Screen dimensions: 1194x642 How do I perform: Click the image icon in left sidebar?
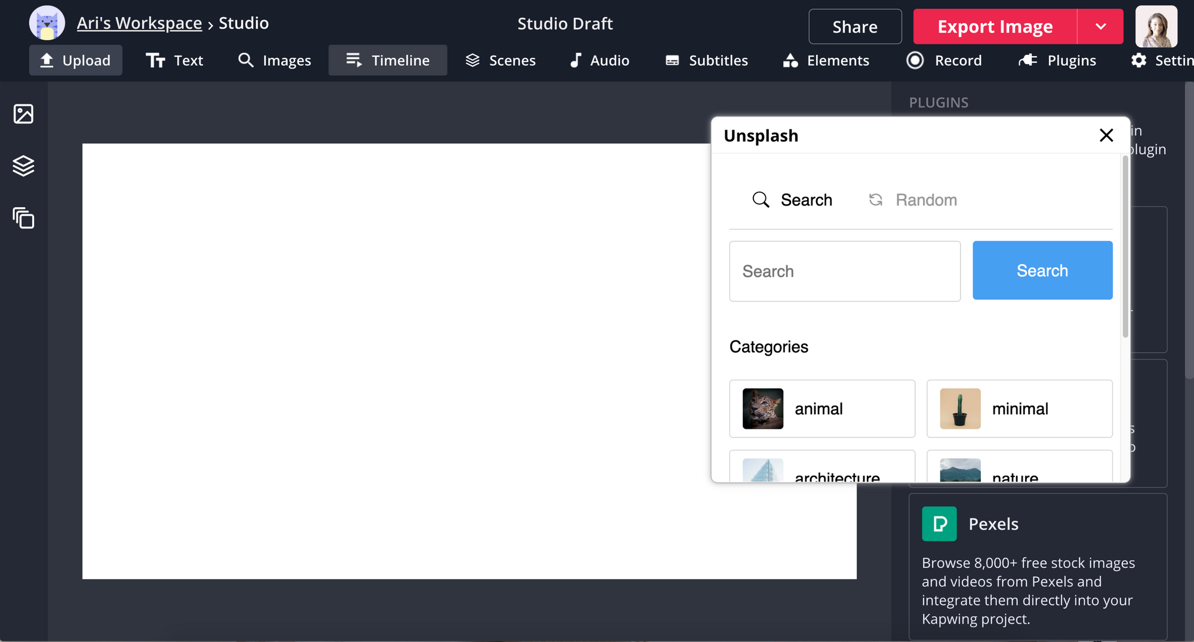click(x=23, y=113)
